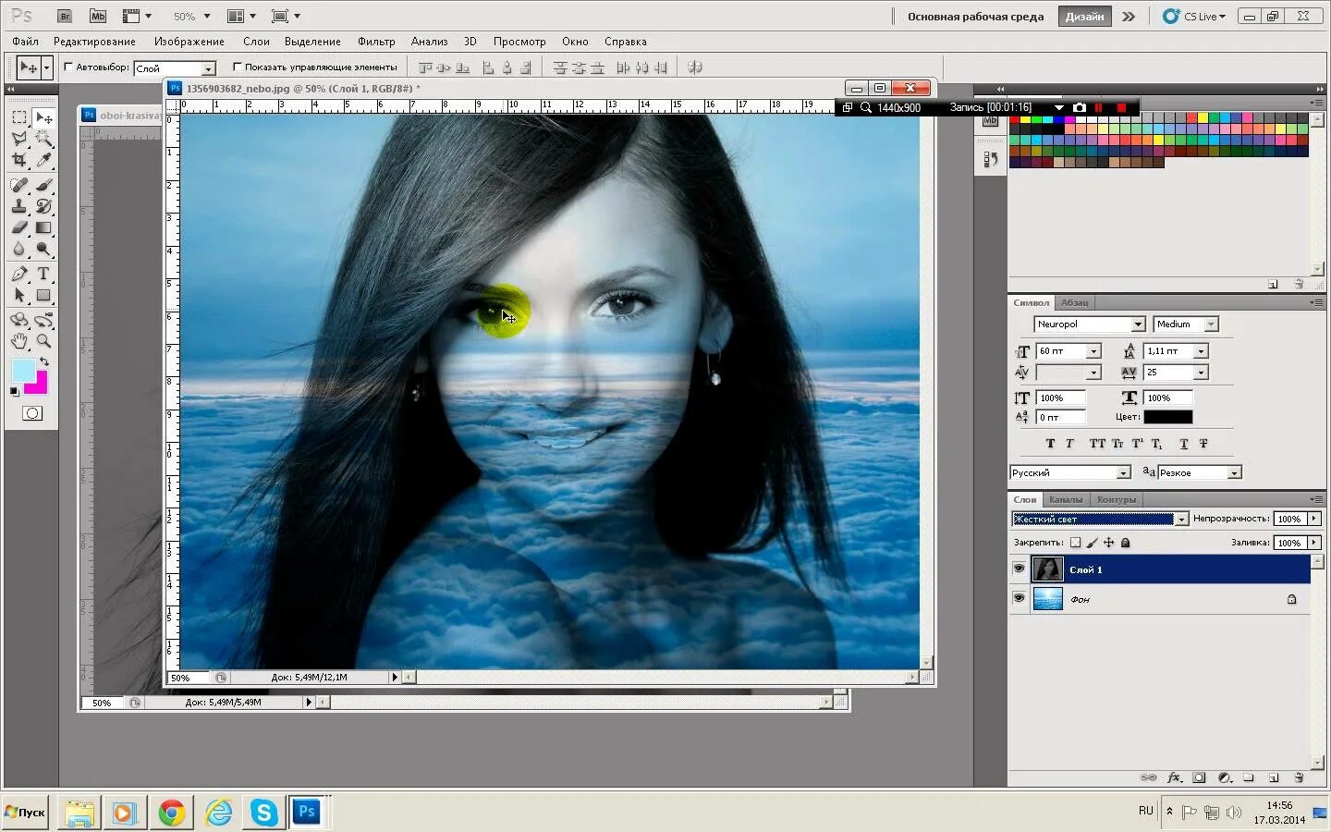Switch to the Абзац tab
This screenshot has width=1331, height=832.
[1074, 302]
